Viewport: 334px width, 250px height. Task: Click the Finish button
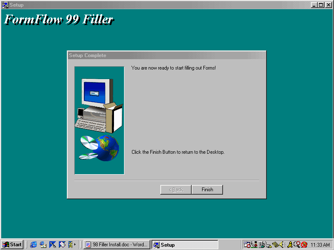tap(207, 190)
